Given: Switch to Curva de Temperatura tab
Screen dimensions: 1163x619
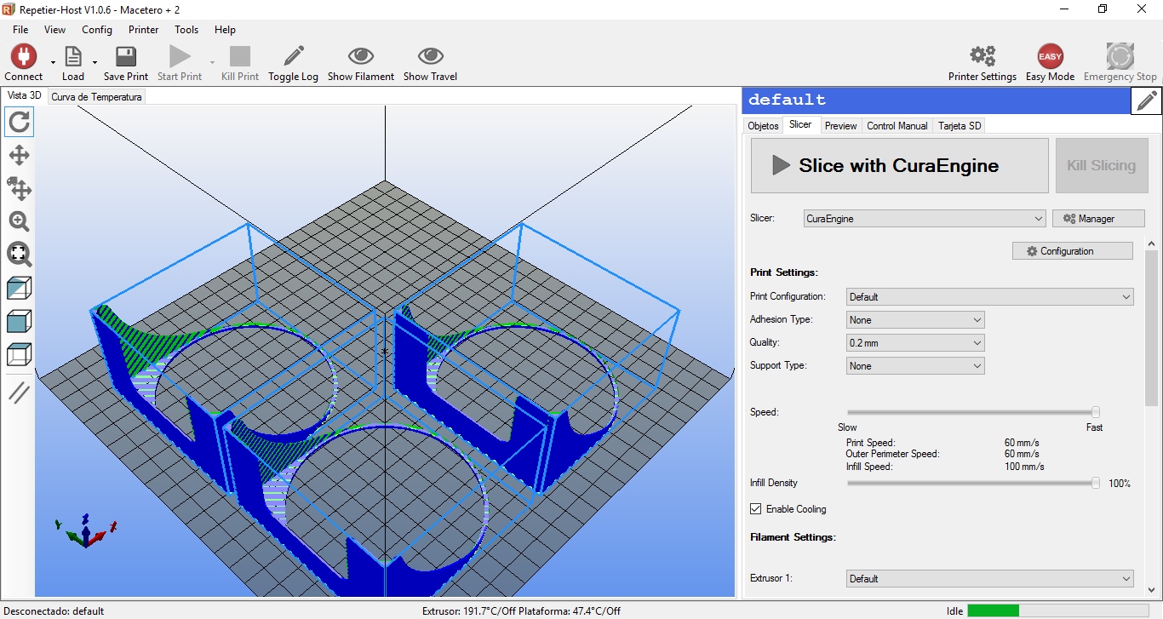Looking at the screenshot, I should tap(96, 97).
